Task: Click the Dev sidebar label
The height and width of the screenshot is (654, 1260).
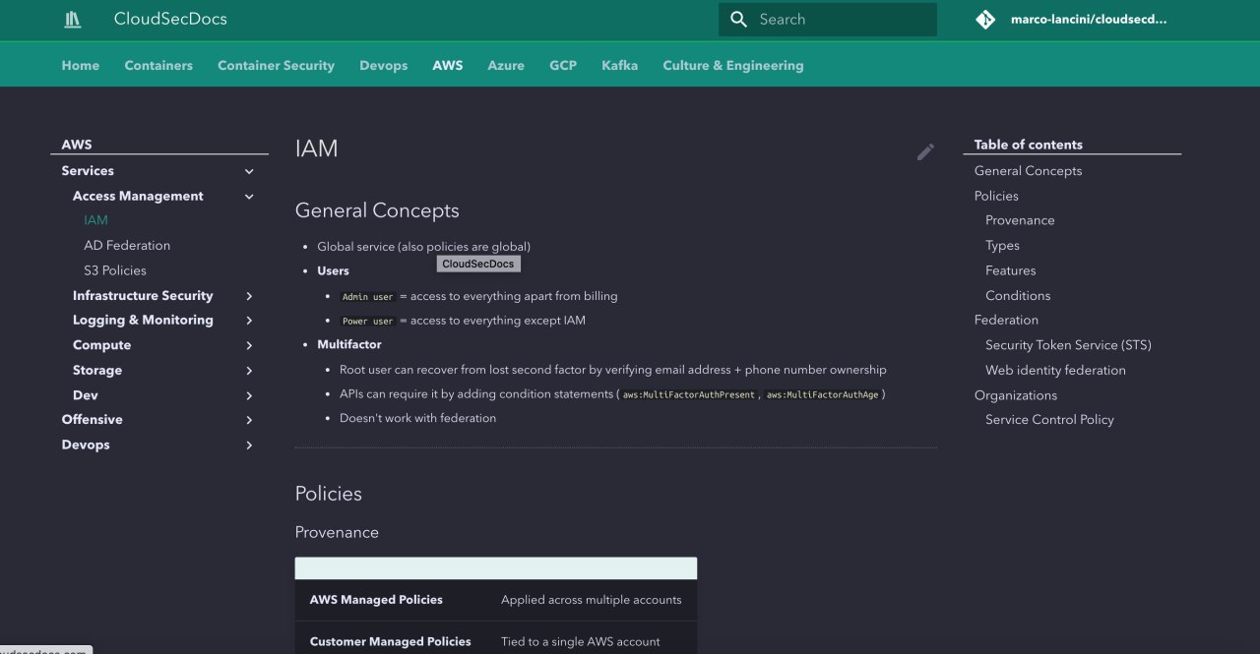Action: point(86,395)
